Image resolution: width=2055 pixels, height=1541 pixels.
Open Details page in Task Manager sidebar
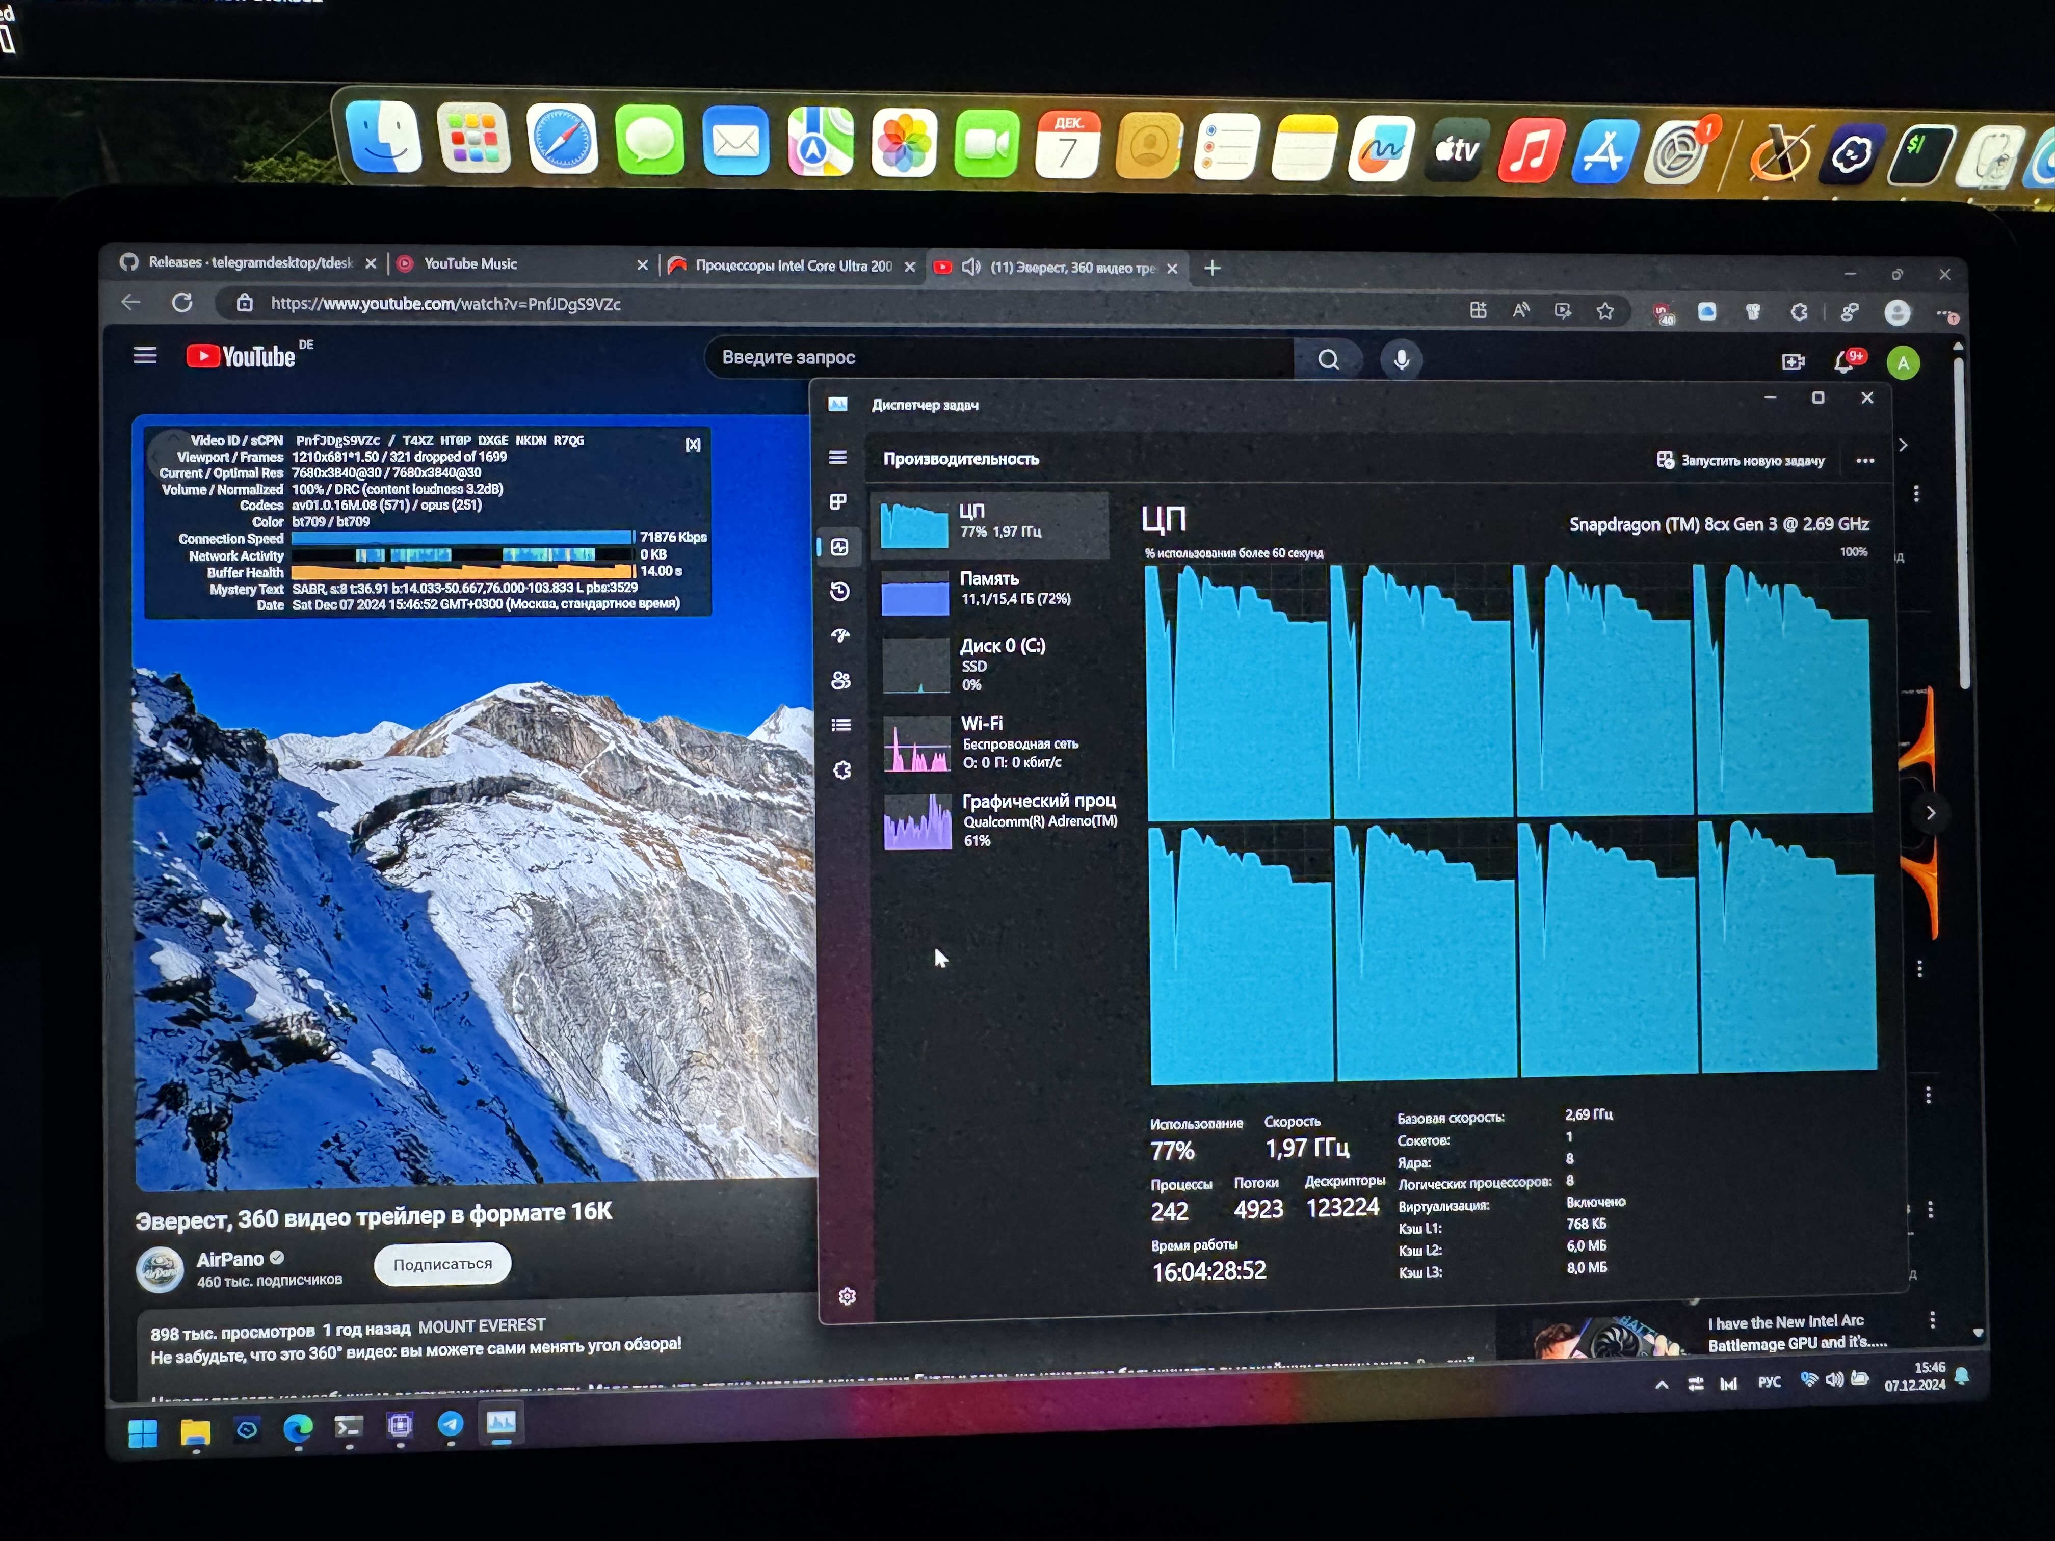(841, 726)
